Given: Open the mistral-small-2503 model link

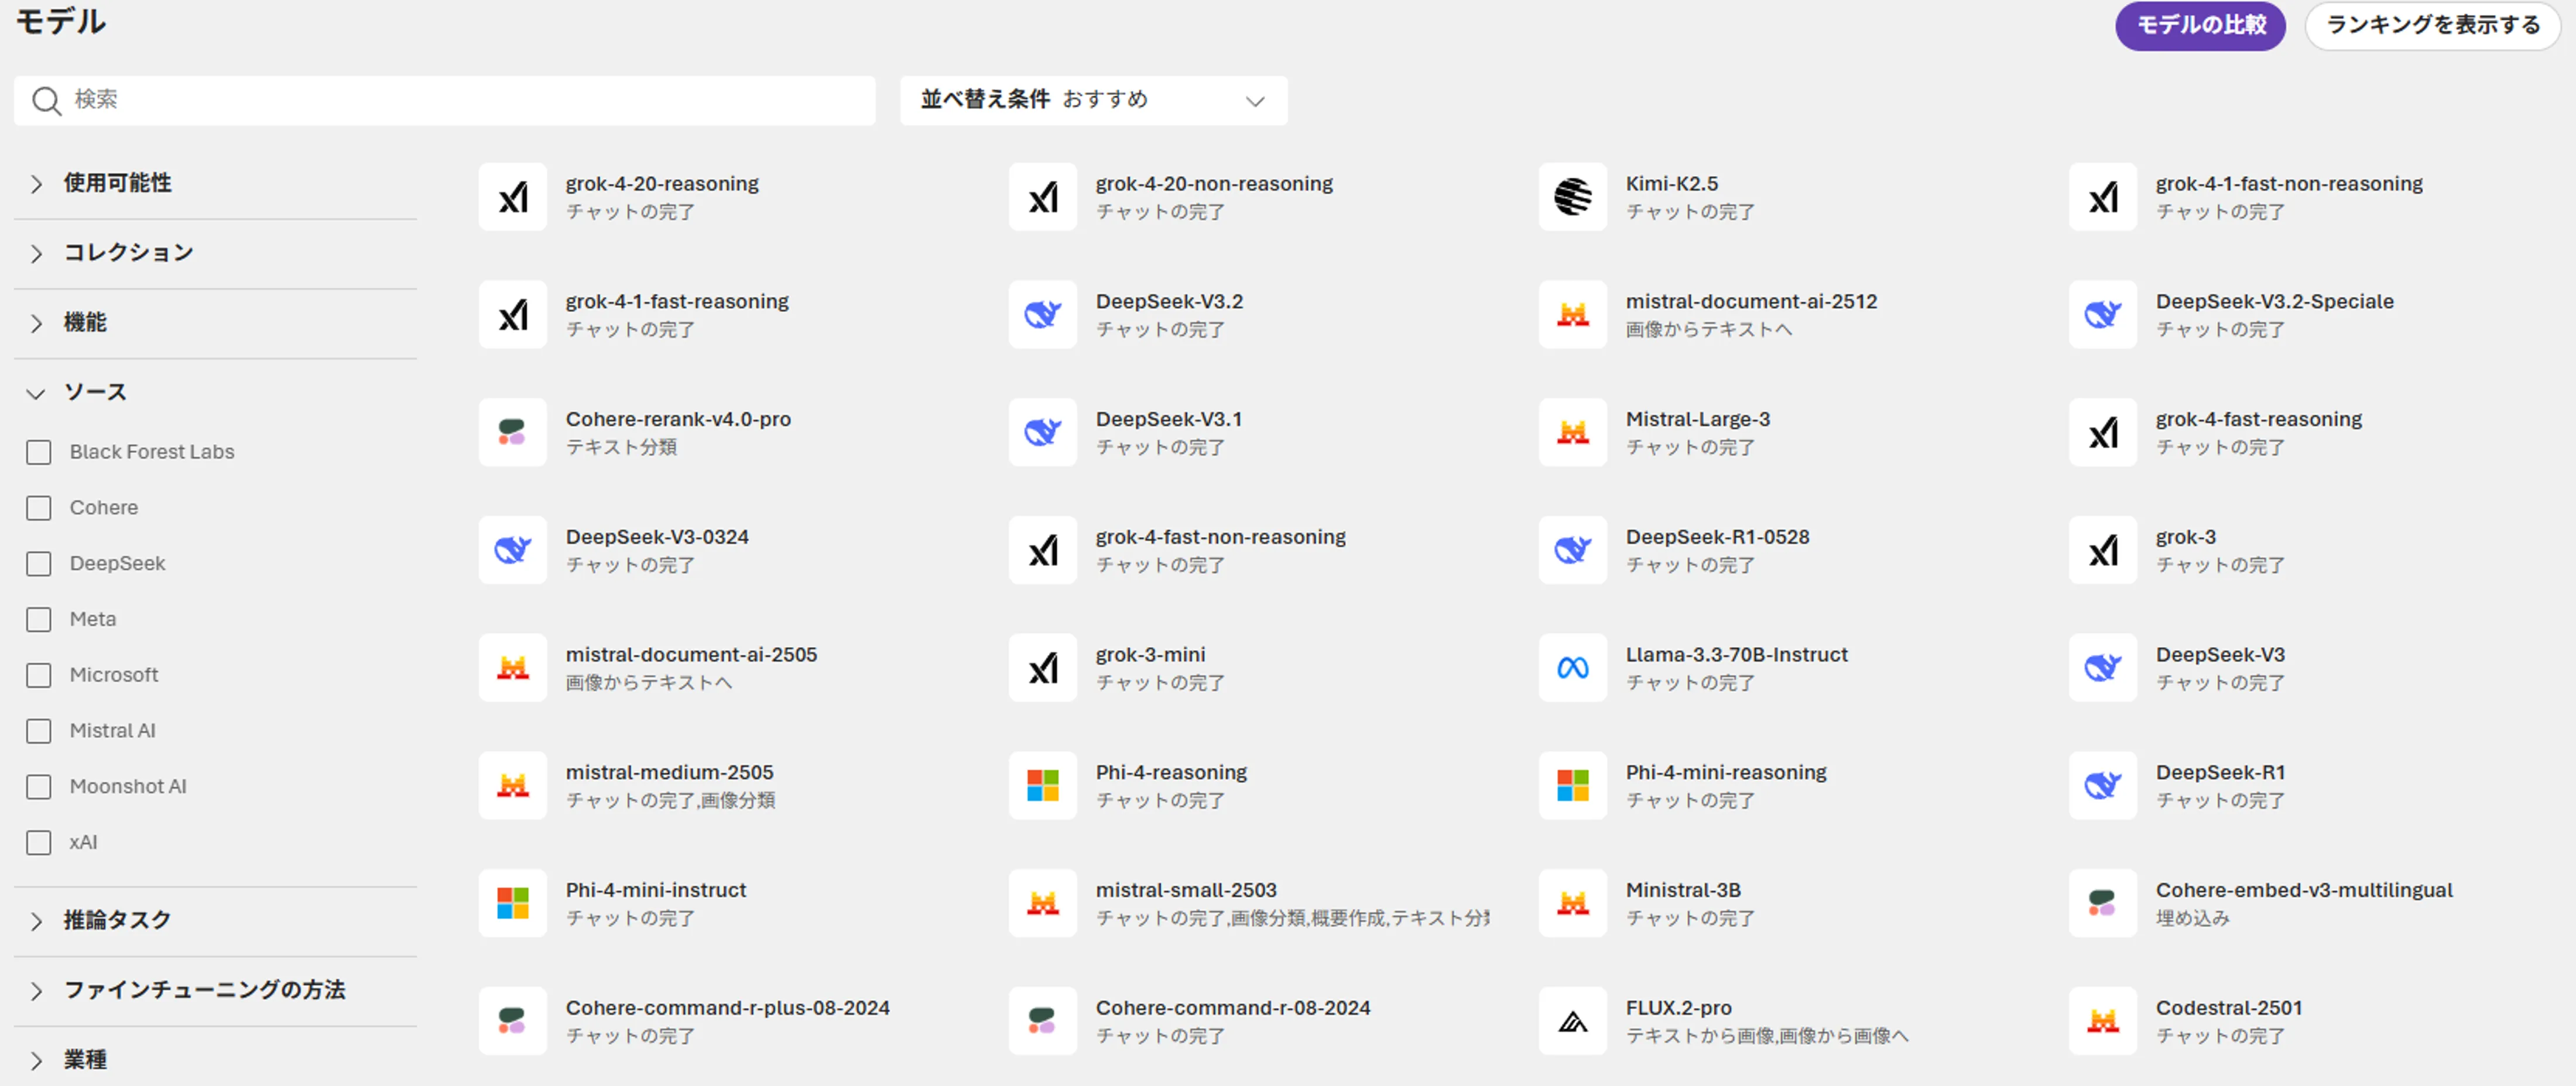Looking at the screenshot, I should pyautogui.click(x=1186, y=890).
